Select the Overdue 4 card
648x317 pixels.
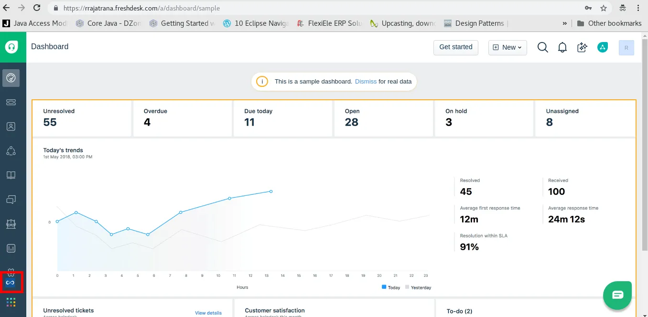coord(183,118)
